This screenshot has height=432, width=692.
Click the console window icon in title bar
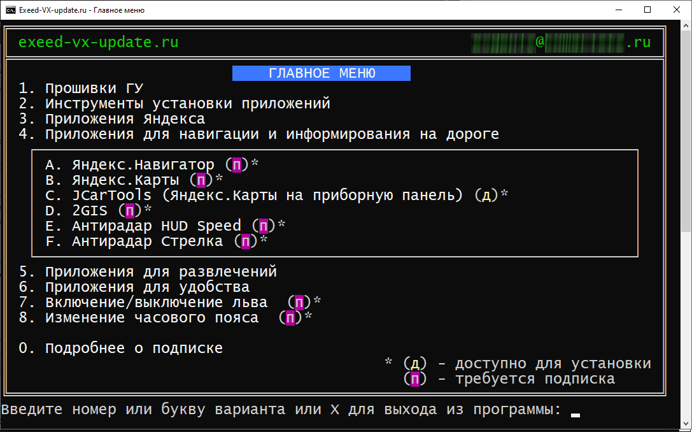(11, 10)
